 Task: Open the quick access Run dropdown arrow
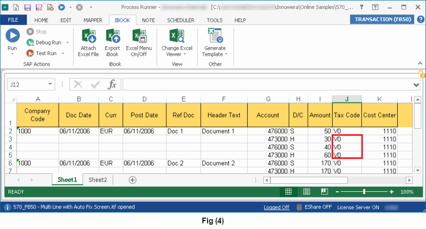coord(70,7)
